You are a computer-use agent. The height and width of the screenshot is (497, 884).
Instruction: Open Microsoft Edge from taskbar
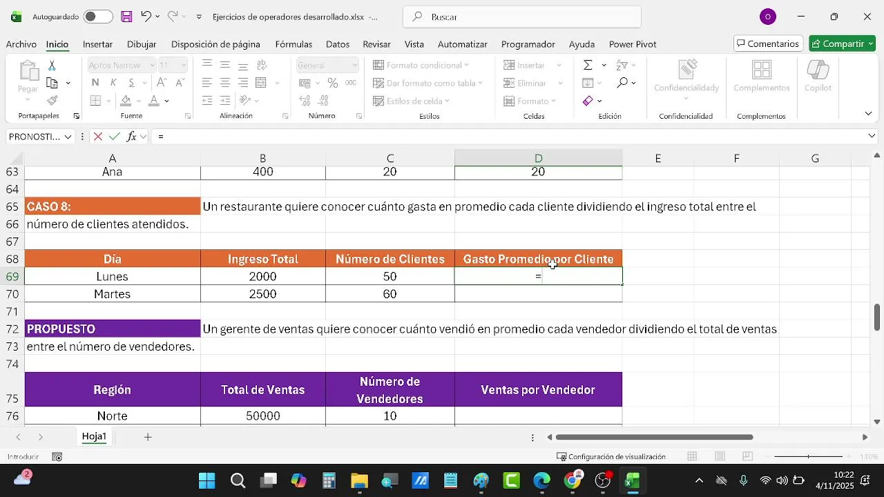click(542, 480)
